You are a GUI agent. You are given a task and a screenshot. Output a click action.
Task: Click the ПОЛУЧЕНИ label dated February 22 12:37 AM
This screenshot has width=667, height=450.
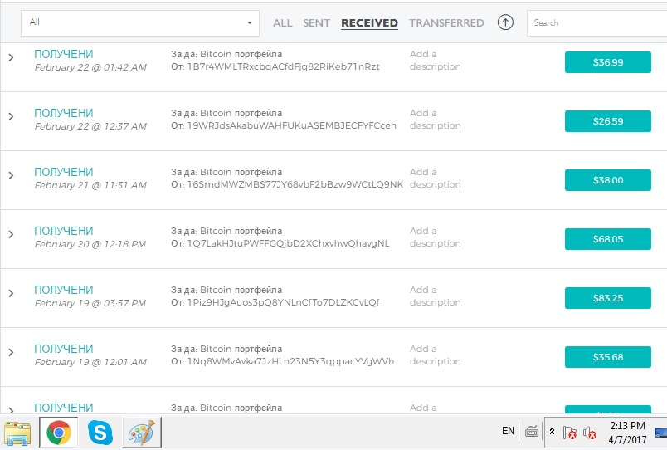[x=64, y=113]
